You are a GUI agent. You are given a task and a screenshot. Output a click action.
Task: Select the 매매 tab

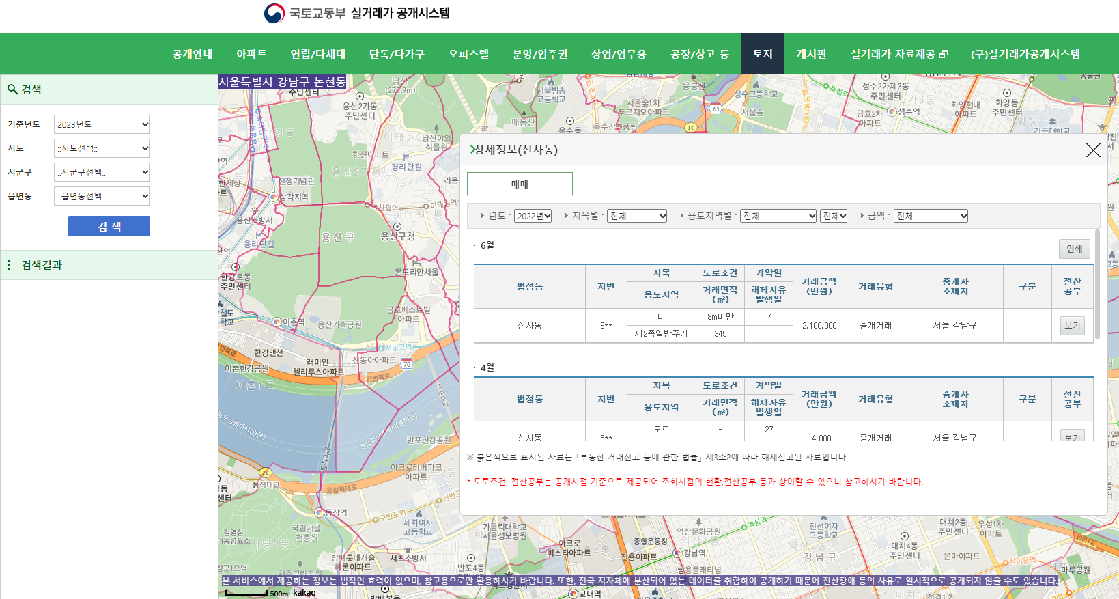520,184
